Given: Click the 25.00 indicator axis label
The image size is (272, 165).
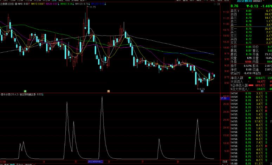Looking at the screenshot, I should pyautogui.click(x=226, y=120).
